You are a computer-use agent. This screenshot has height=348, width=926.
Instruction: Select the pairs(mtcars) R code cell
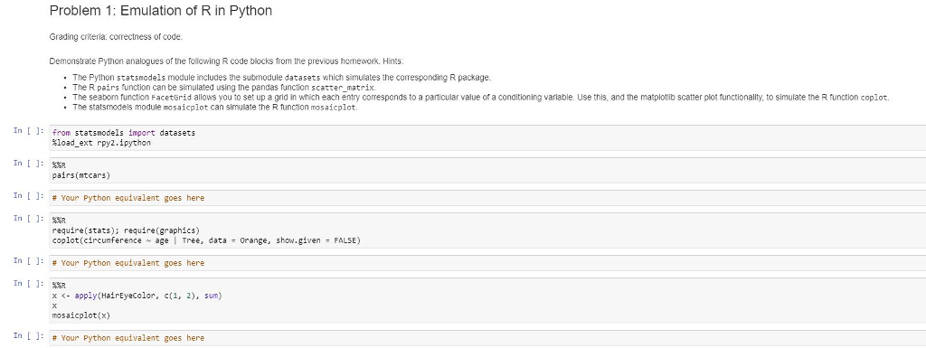coord(487,171)
